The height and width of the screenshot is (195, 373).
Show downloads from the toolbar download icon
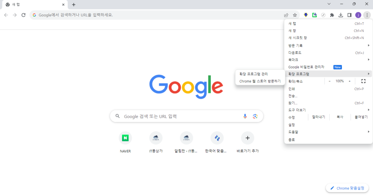coord(341,15)
